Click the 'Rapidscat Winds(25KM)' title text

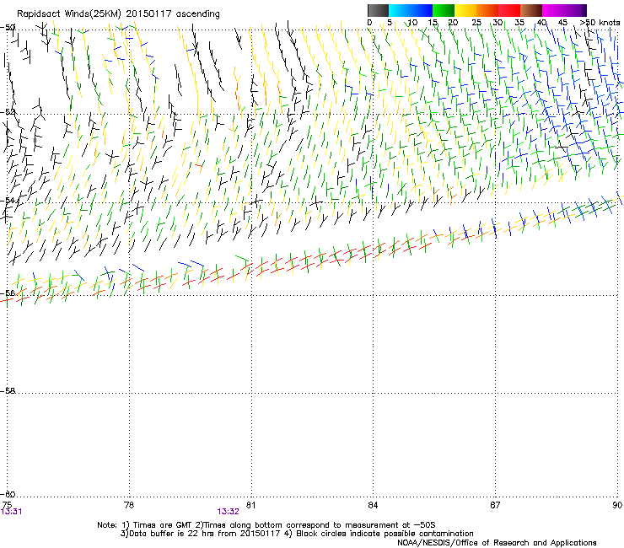point(69,14)
